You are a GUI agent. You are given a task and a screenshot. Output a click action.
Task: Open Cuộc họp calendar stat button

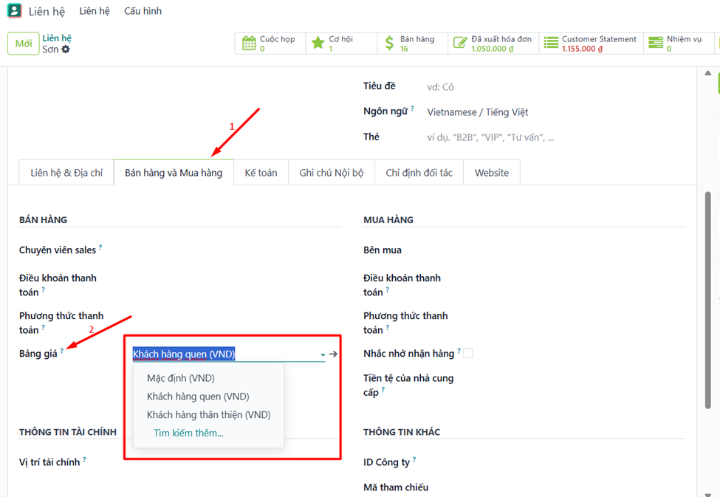270,44
